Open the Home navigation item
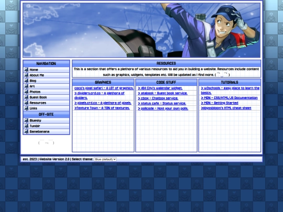The image size is (283, 212). [47, 70]
